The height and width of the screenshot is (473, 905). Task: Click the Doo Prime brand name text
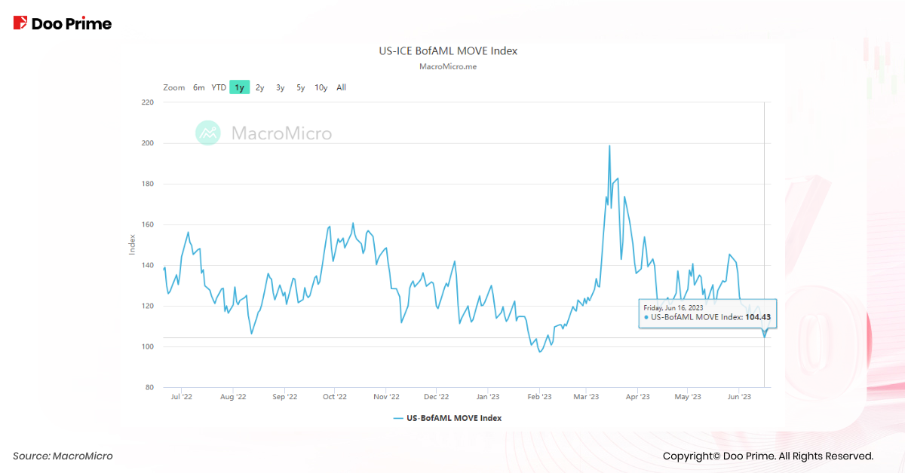[x=72, y=24]
